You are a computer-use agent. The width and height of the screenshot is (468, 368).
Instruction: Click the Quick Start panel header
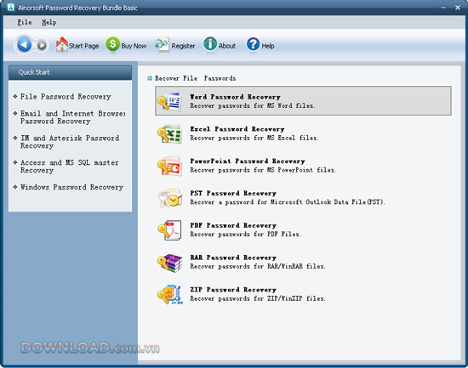pos(70,72)
